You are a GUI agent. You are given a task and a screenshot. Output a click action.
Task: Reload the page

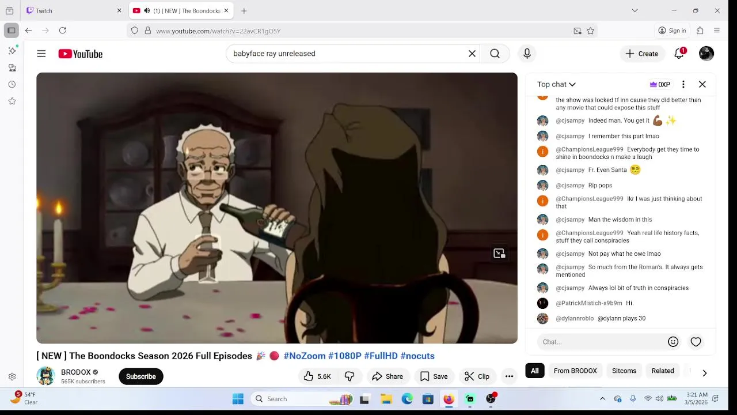(63, 31)
